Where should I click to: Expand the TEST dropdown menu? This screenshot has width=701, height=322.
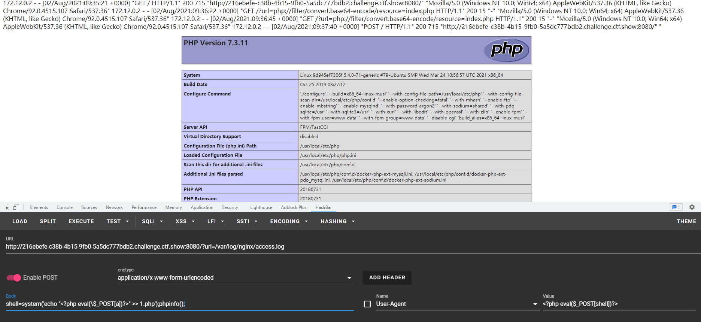[x=118, y=221]
